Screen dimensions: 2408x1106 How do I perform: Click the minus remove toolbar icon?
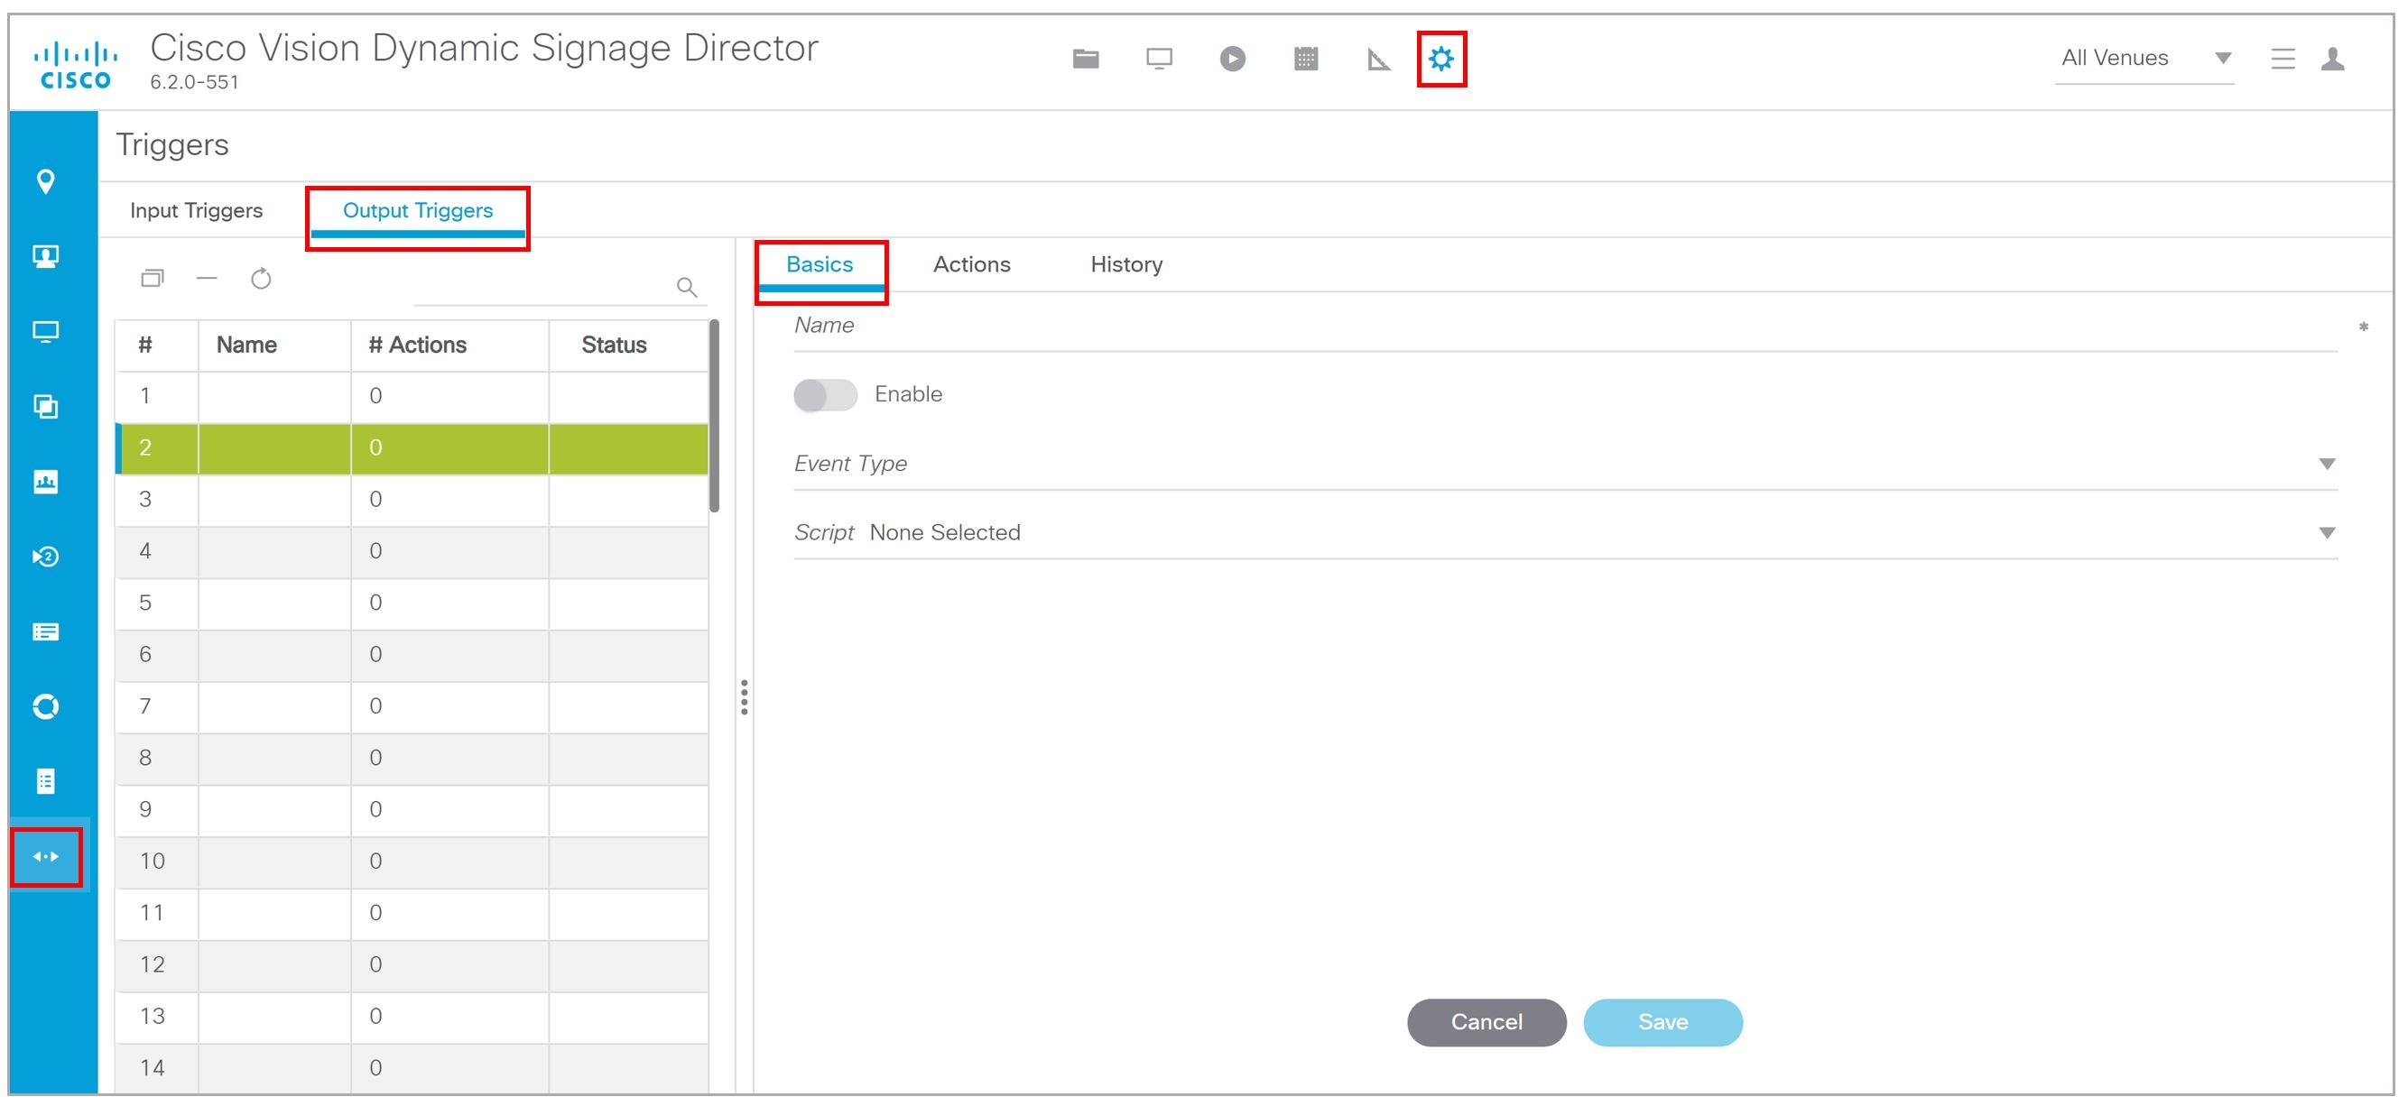[x=207, y=279]
